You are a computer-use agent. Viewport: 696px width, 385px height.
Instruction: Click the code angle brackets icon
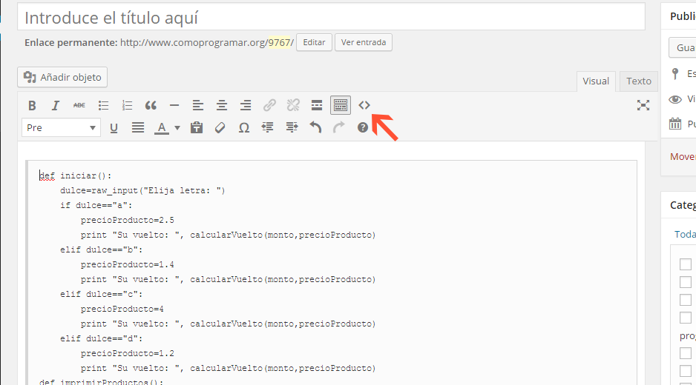[364, 105]
